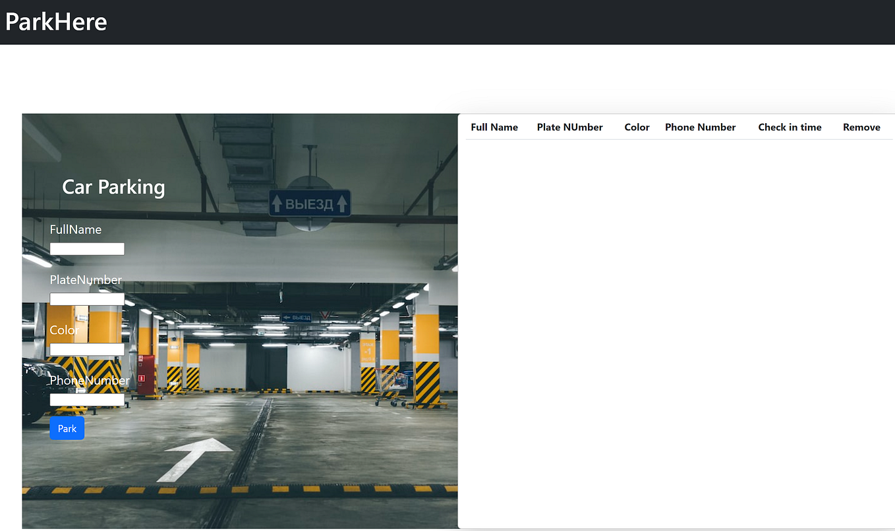The image size is (895, 531).
Task: Click inside the FullName input field
Action: point(87,248)
